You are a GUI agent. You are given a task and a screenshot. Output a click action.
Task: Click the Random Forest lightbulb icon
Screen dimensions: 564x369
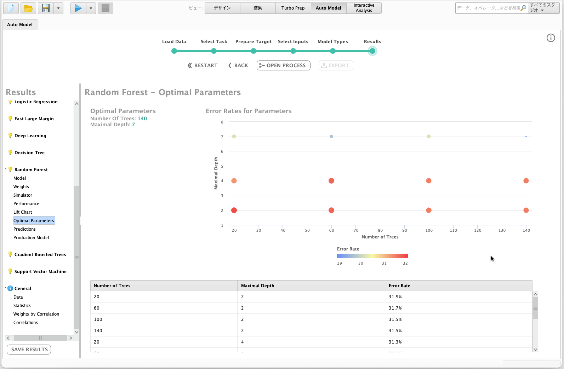click(10, 169)
